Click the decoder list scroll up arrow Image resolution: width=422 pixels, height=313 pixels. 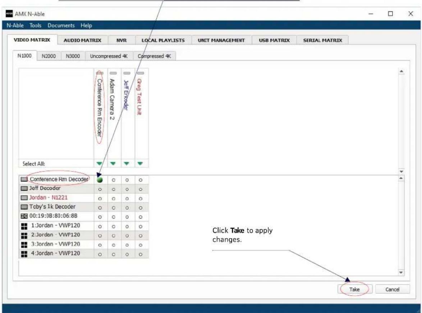tap(401, 178)
